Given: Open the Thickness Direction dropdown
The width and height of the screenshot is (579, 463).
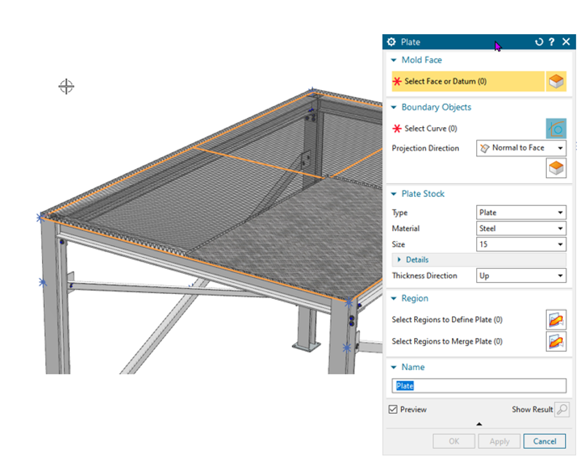Looking at the screenshot, I should point(521,276).
